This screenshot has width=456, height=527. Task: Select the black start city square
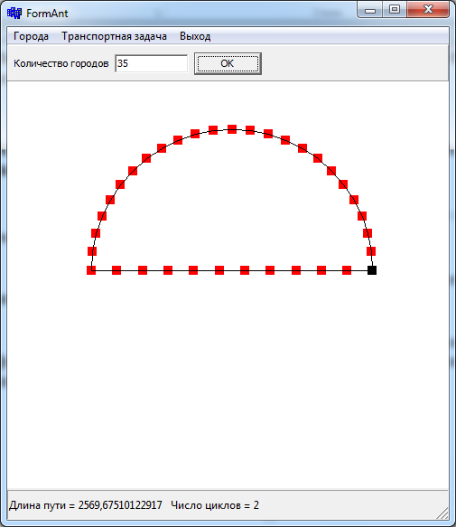pos(372,270)
